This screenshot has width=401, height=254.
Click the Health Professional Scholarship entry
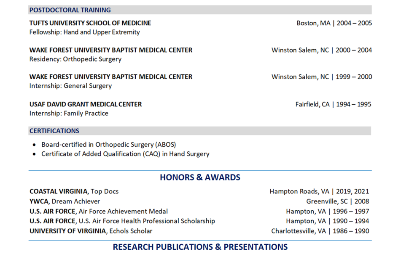pyautogui.click(x=122, y=221)
